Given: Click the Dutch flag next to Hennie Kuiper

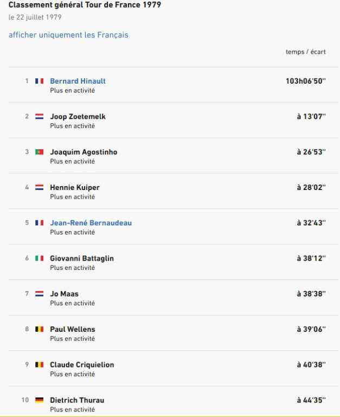Looking at the screenshot, I should point(39,187).
